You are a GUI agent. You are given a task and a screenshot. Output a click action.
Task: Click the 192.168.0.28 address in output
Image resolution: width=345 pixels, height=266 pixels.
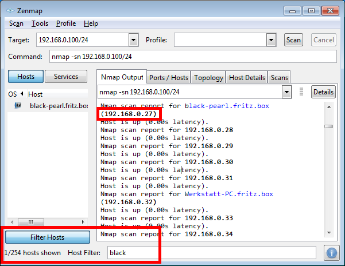pyautogui.click(x=209, y=130)
